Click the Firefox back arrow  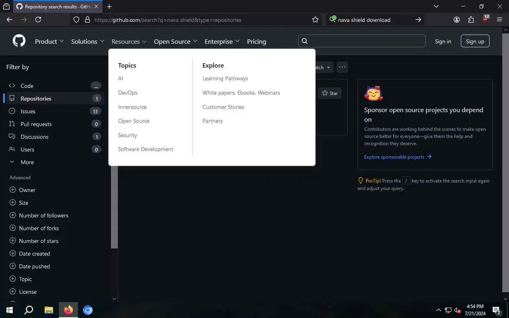[10, 19]
